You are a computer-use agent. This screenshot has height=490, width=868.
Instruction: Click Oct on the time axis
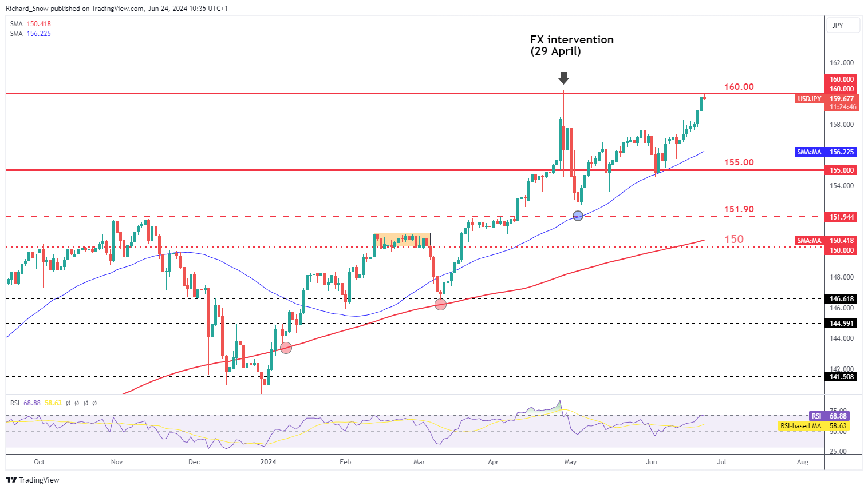(x=40, y=462)
